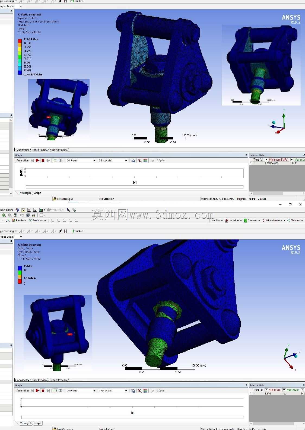Stop the animation in the upper Graph panel

pos(43,160)
